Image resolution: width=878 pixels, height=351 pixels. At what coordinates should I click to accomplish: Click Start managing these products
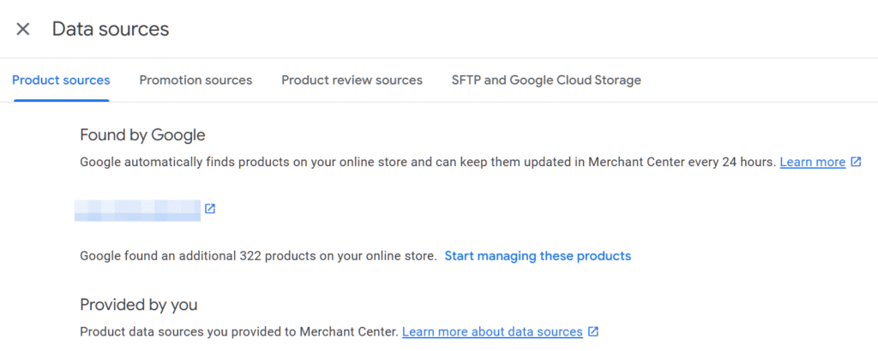tap(538, 256)
